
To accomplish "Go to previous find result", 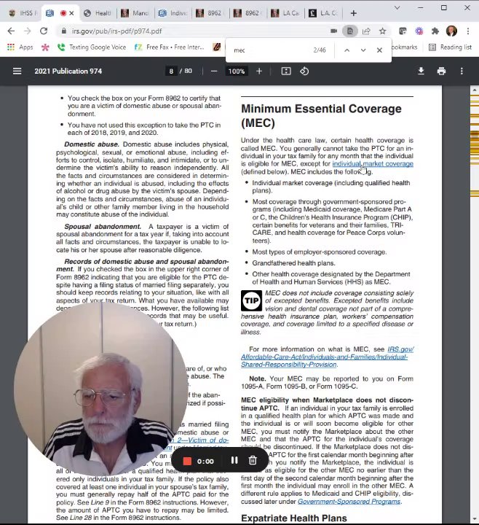I will [347, 50].
